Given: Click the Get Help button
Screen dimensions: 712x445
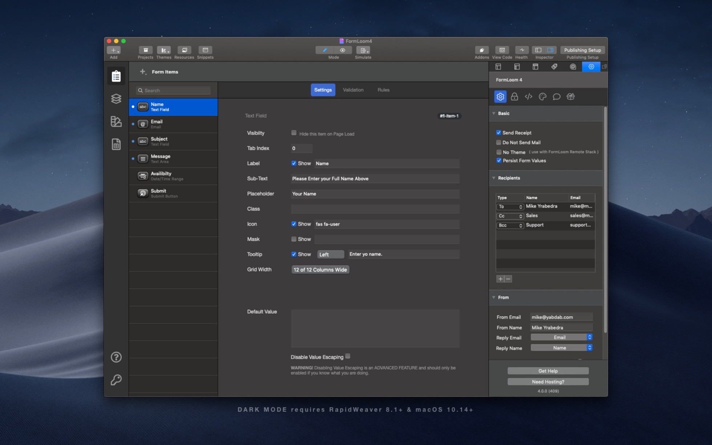Looking at the screenshot, I should pyautogui.click(x=547, y=371).
